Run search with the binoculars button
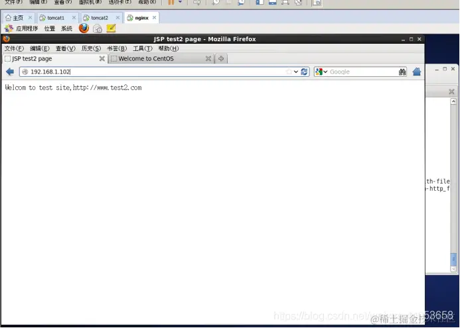The image size is (460, 328). coord(402,72)
